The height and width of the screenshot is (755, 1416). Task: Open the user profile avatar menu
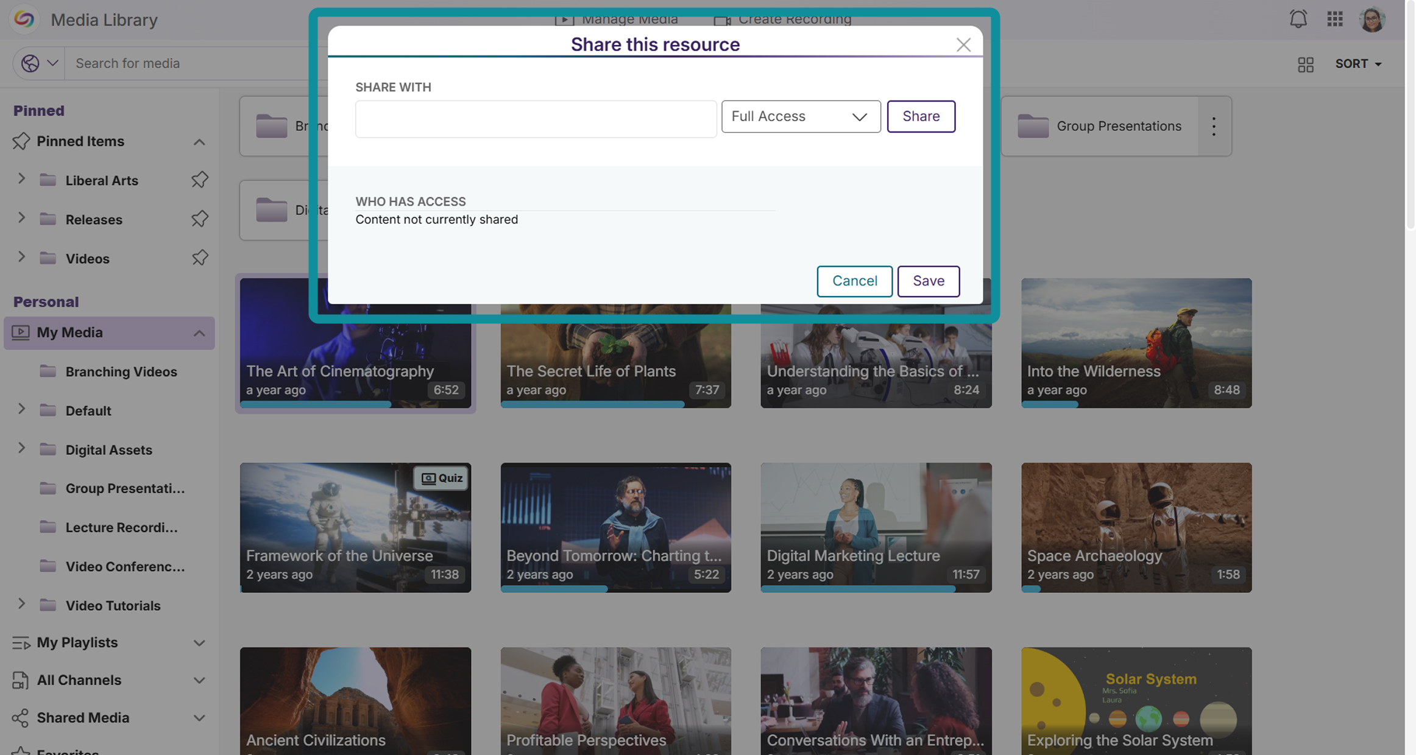(1372, 19)
